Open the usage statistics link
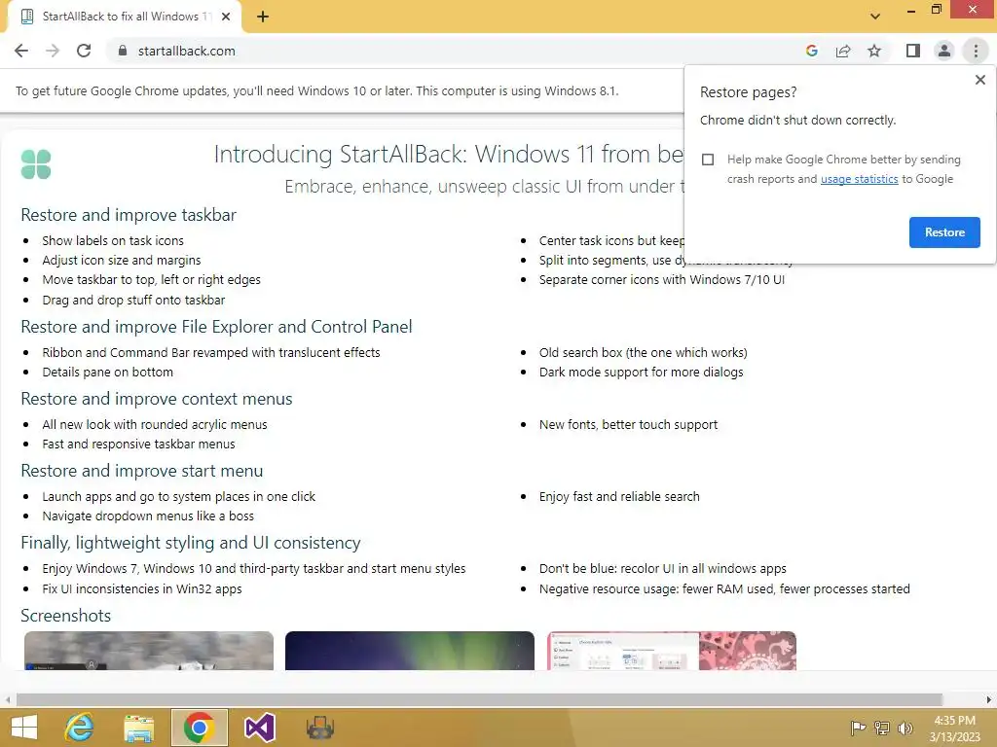 tap(859, 179)
